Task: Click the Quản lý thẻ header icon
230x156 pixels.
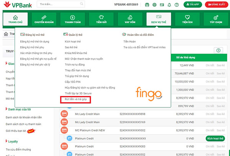Action: 66,34
